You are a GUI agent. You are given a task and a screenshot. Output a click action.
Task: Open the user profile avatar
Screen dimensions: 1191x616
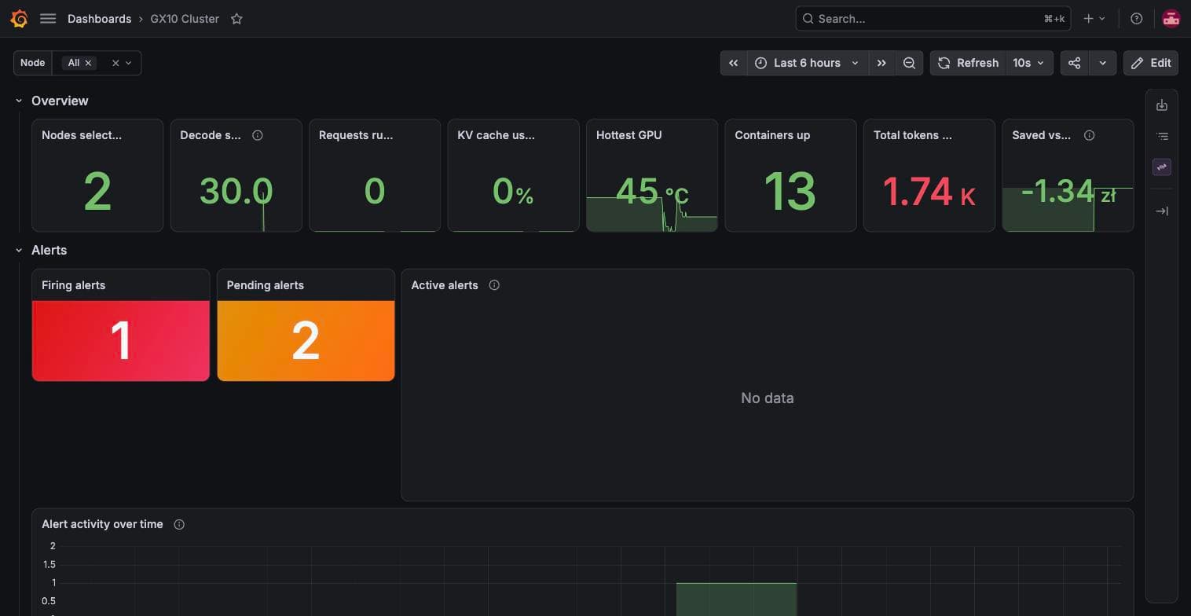click(1171, 19)
